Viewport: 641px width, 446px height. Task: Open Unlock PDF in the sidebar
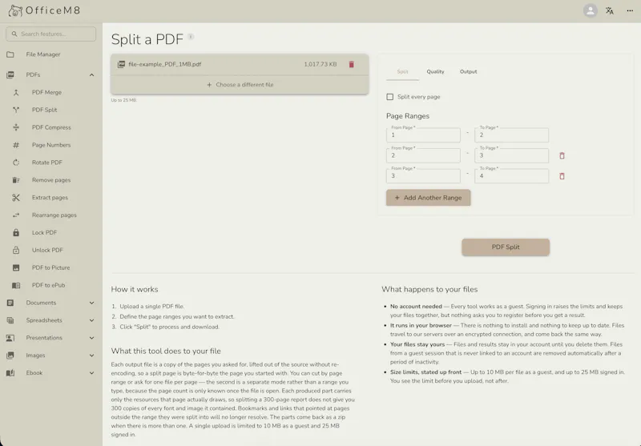click(x=47, y=250)
